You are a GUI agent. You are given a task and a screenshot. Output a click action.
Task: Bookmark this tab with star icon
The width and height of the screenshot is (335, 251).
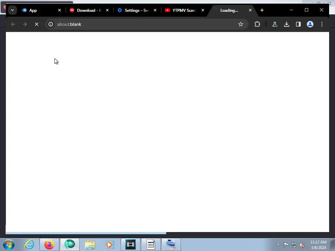coord(241,24)
